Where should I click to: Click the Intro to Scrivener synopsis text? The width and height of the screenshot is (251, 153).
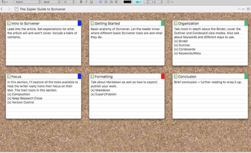click(x=42, y=33)
